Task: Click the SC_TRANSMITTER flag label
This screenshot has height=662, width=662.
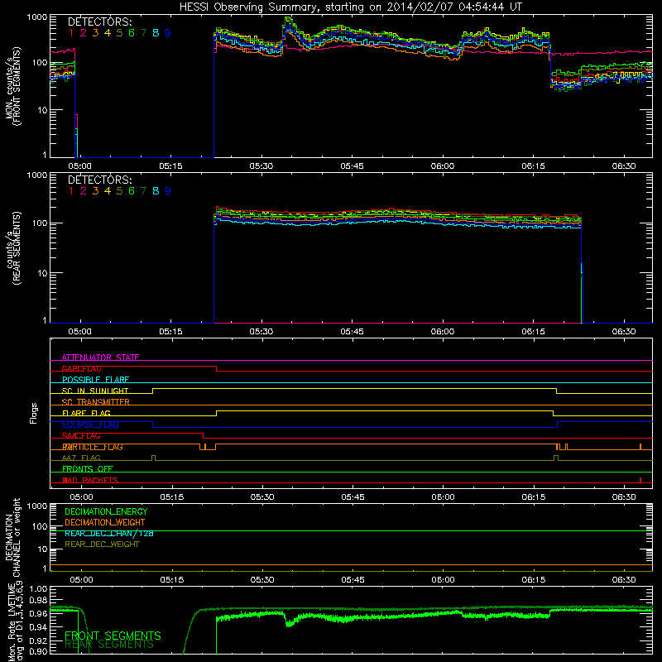Action: tap(96, 402)
